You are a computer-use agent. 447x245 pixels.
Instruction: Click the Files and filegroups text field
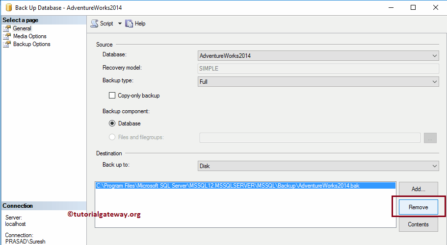coord(310,138)
